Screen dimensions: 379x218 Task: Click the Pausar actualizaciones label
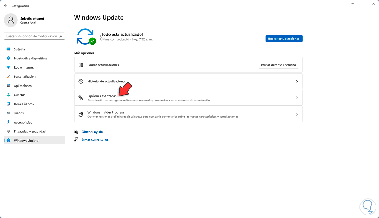pos(103,65)
